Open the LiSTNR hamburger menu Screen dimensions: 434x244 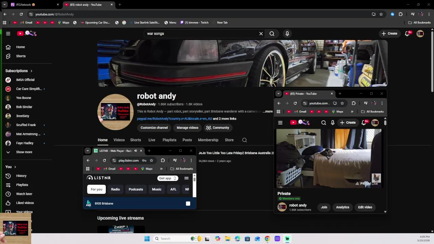(186, 178)
